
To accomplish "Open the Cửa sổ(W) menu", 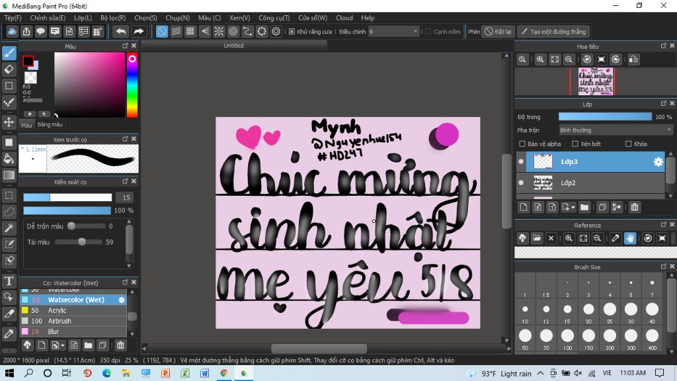I will pos(313,18).
